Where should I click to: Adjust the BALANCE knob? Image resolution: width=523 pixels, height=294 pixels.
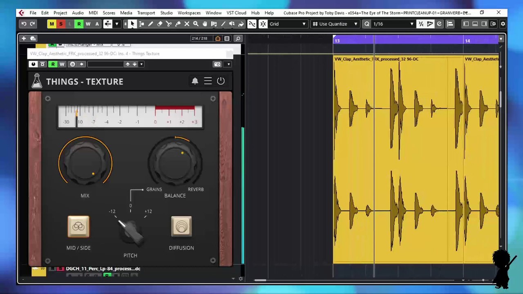[175, 163]
